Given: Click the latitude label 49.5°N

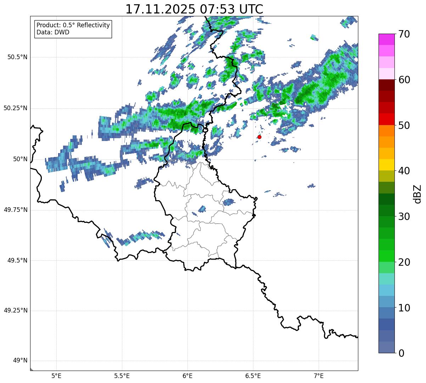Looking at the screenshot, I should 17,260.
